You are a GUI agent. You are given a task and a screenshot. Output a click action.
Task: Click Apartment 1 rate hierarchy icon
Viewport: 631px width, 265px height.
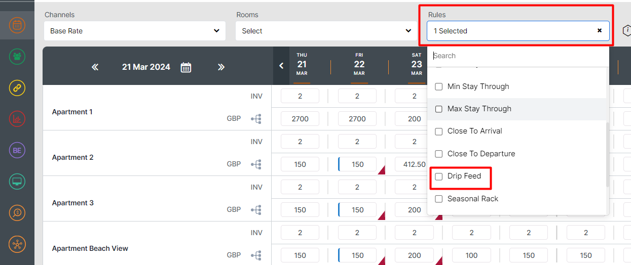pos(256,119)
